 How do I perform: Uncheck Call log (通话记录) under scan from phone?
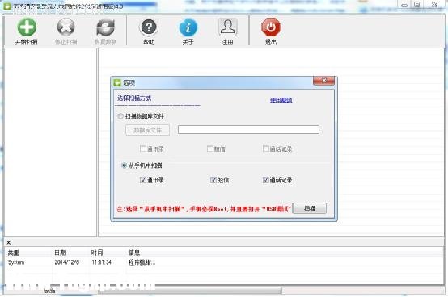point(266,179)
